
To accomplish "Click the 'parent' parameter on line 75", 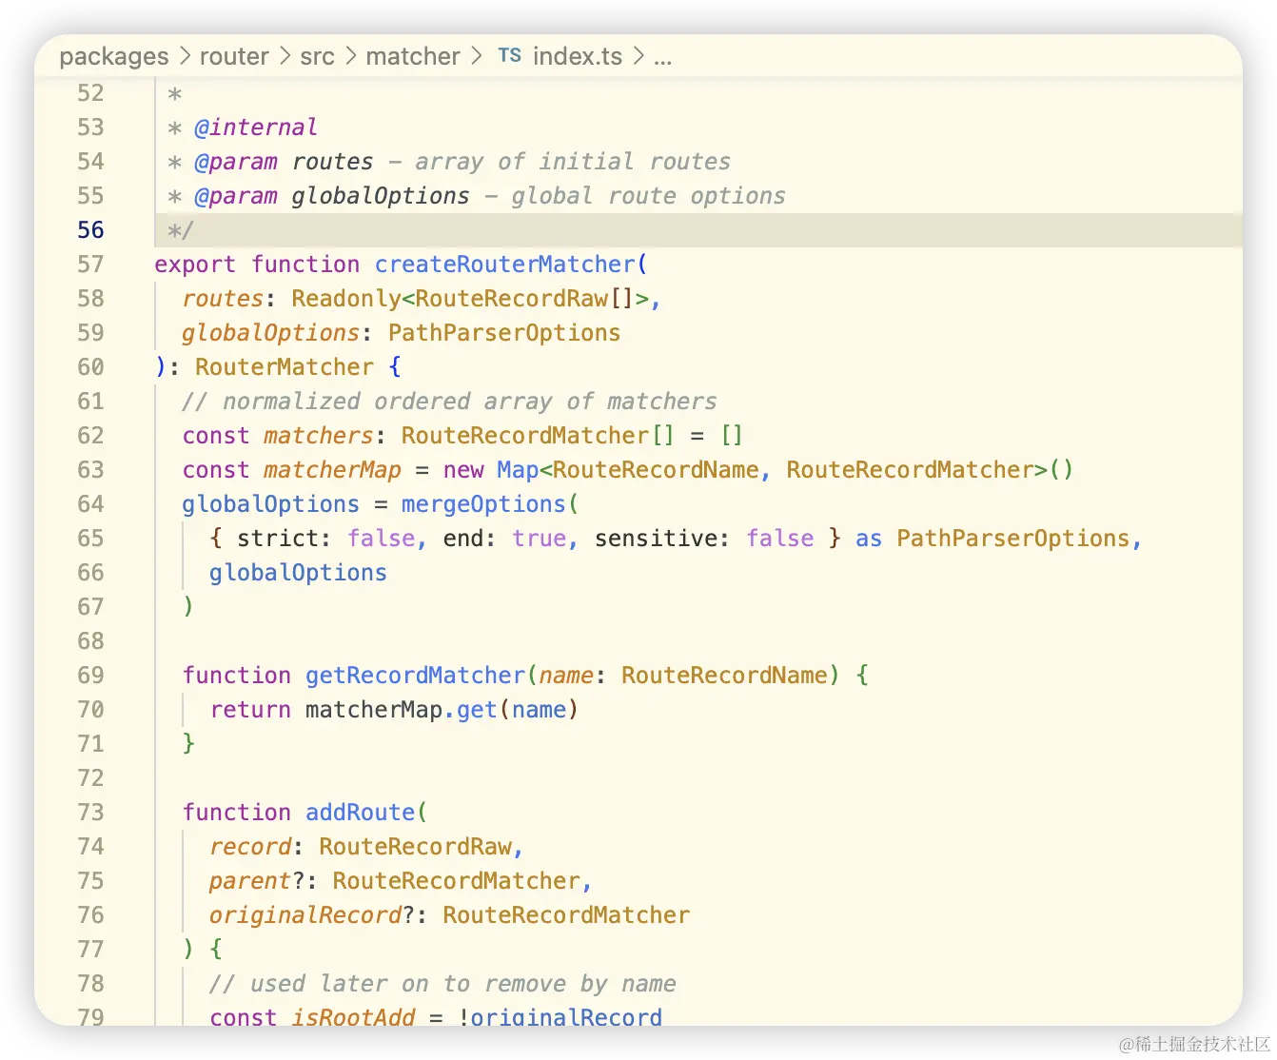I will (250, 881).
